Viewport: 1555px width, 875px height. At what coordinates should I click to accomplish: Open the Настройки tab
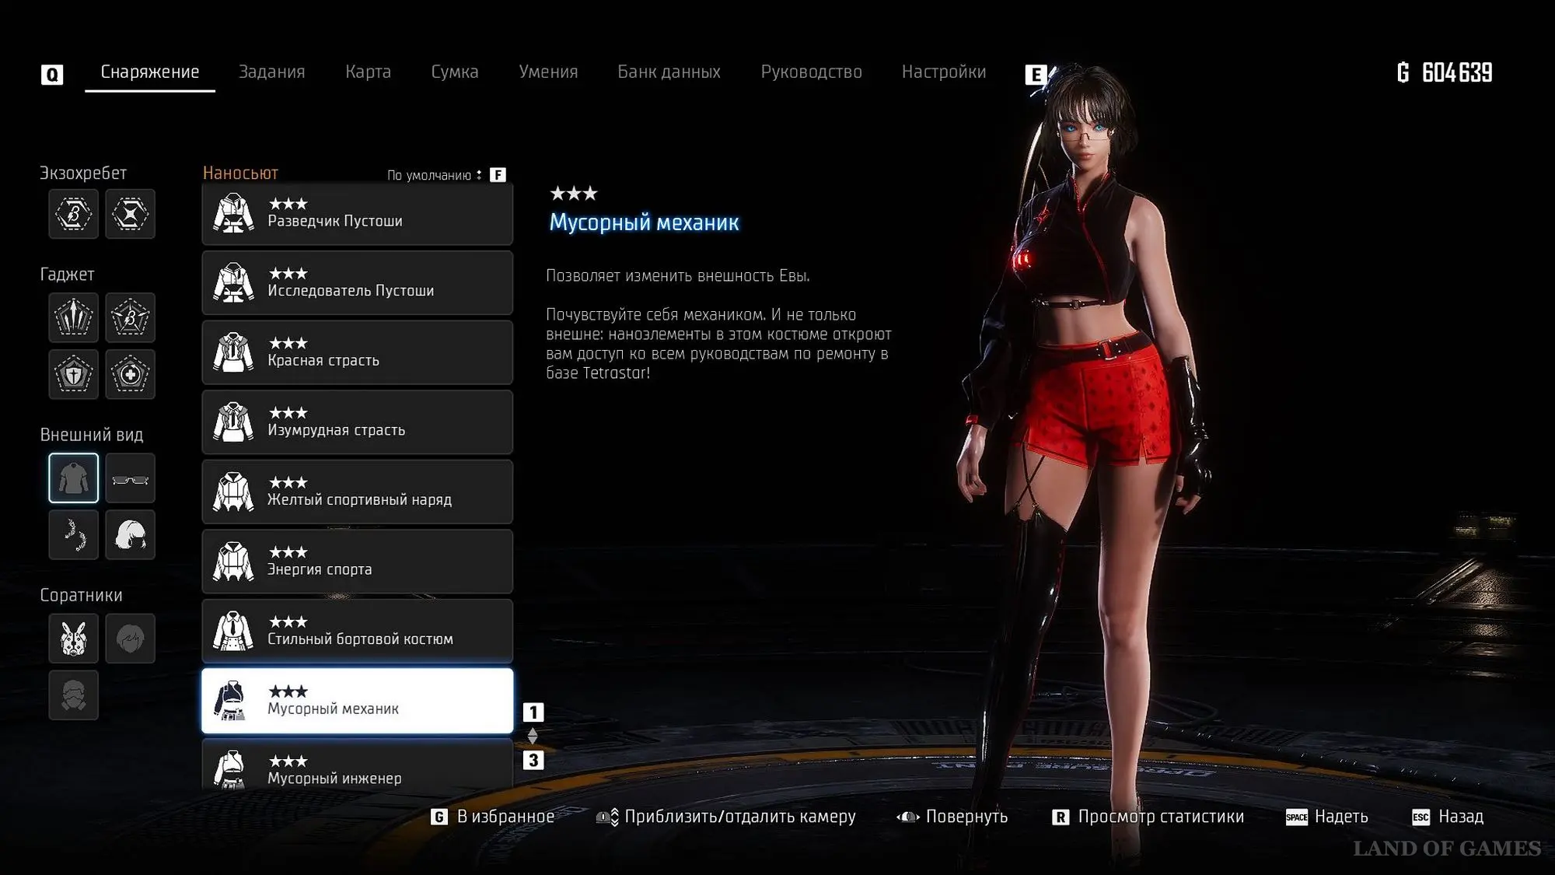pyautogui.click(x=944, y=72)
